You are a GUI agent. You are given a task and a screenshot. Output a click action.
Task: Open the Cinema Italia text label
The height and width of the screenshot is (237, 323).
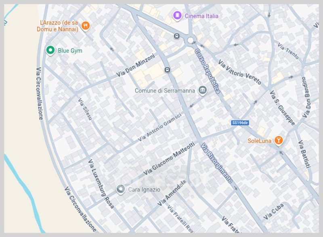(202, 16)
